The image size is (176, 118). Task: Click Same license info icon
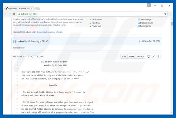(x=139, y=26)
